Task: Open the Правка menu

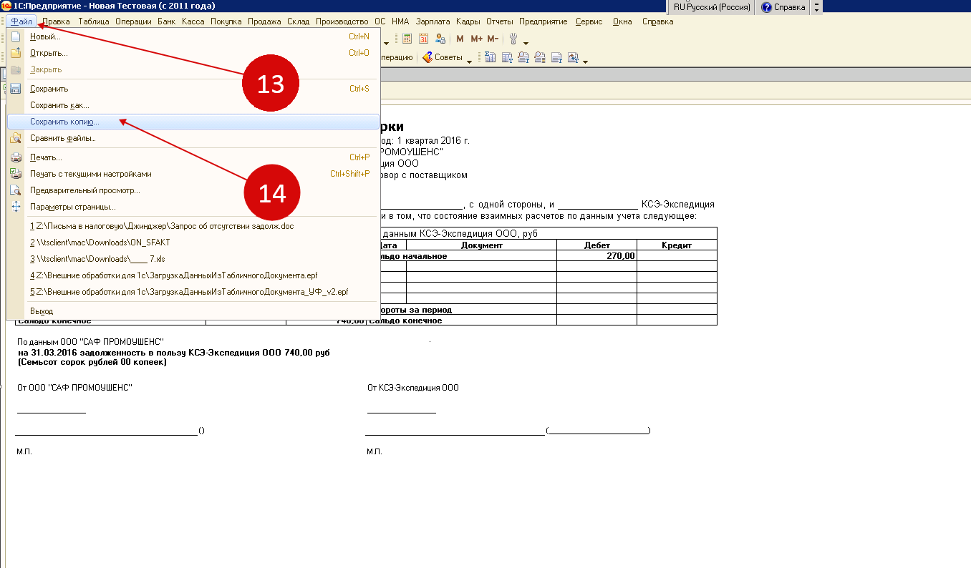Action: point(56,21)
